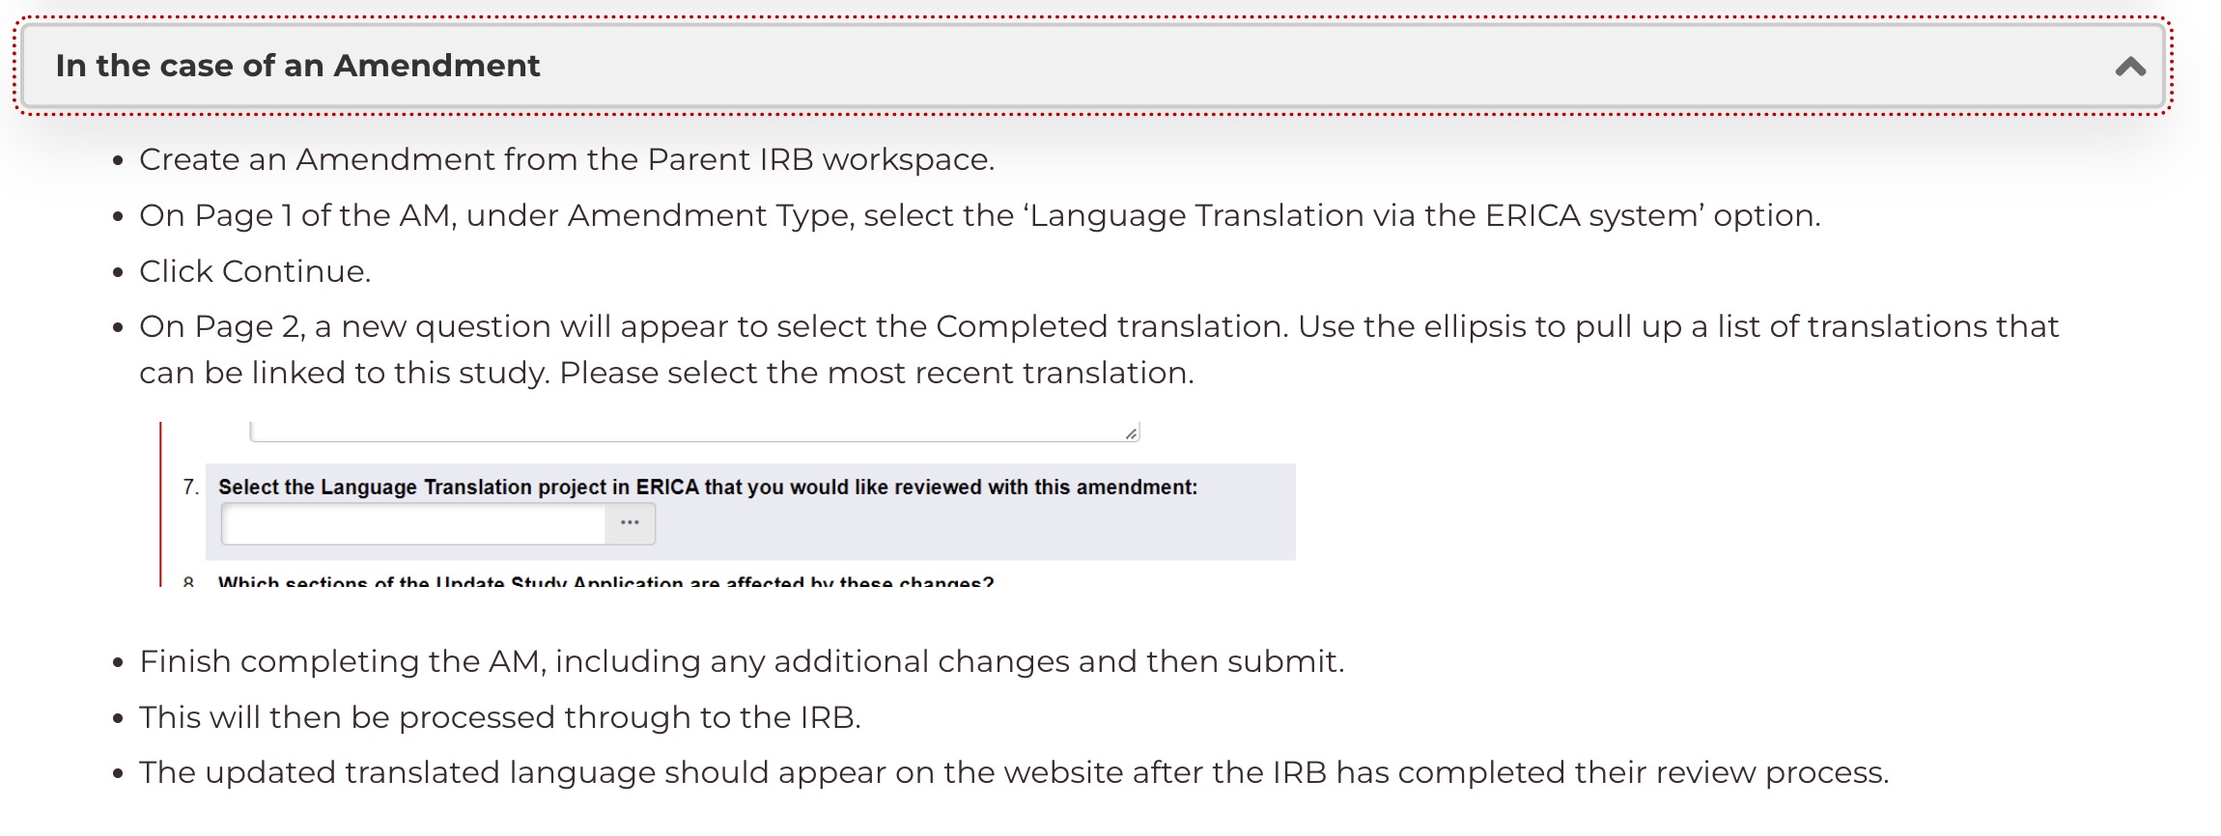Click 'This will then be processed through to the IRB'
This screenshot has width=2221, height=836.
[500, 717]
